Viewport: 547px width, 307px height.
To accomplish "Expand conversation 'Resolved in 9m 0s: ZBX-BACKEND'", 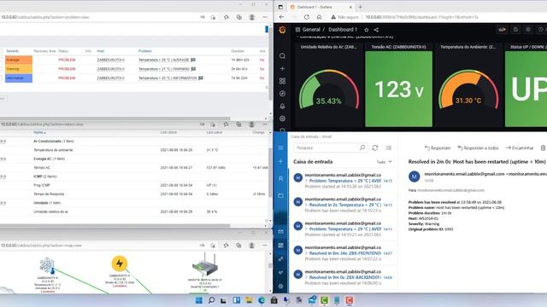I will pos(306,277).
